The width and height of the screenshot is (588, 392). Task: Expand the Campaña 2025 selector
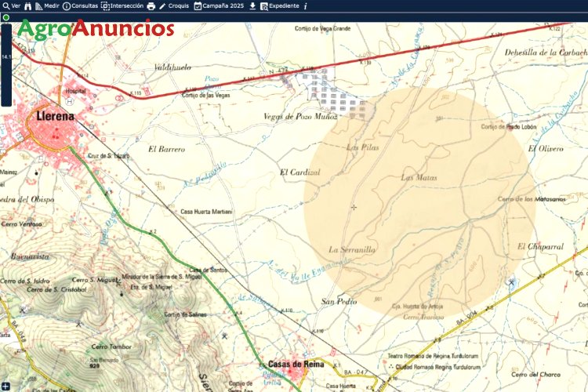220,5
